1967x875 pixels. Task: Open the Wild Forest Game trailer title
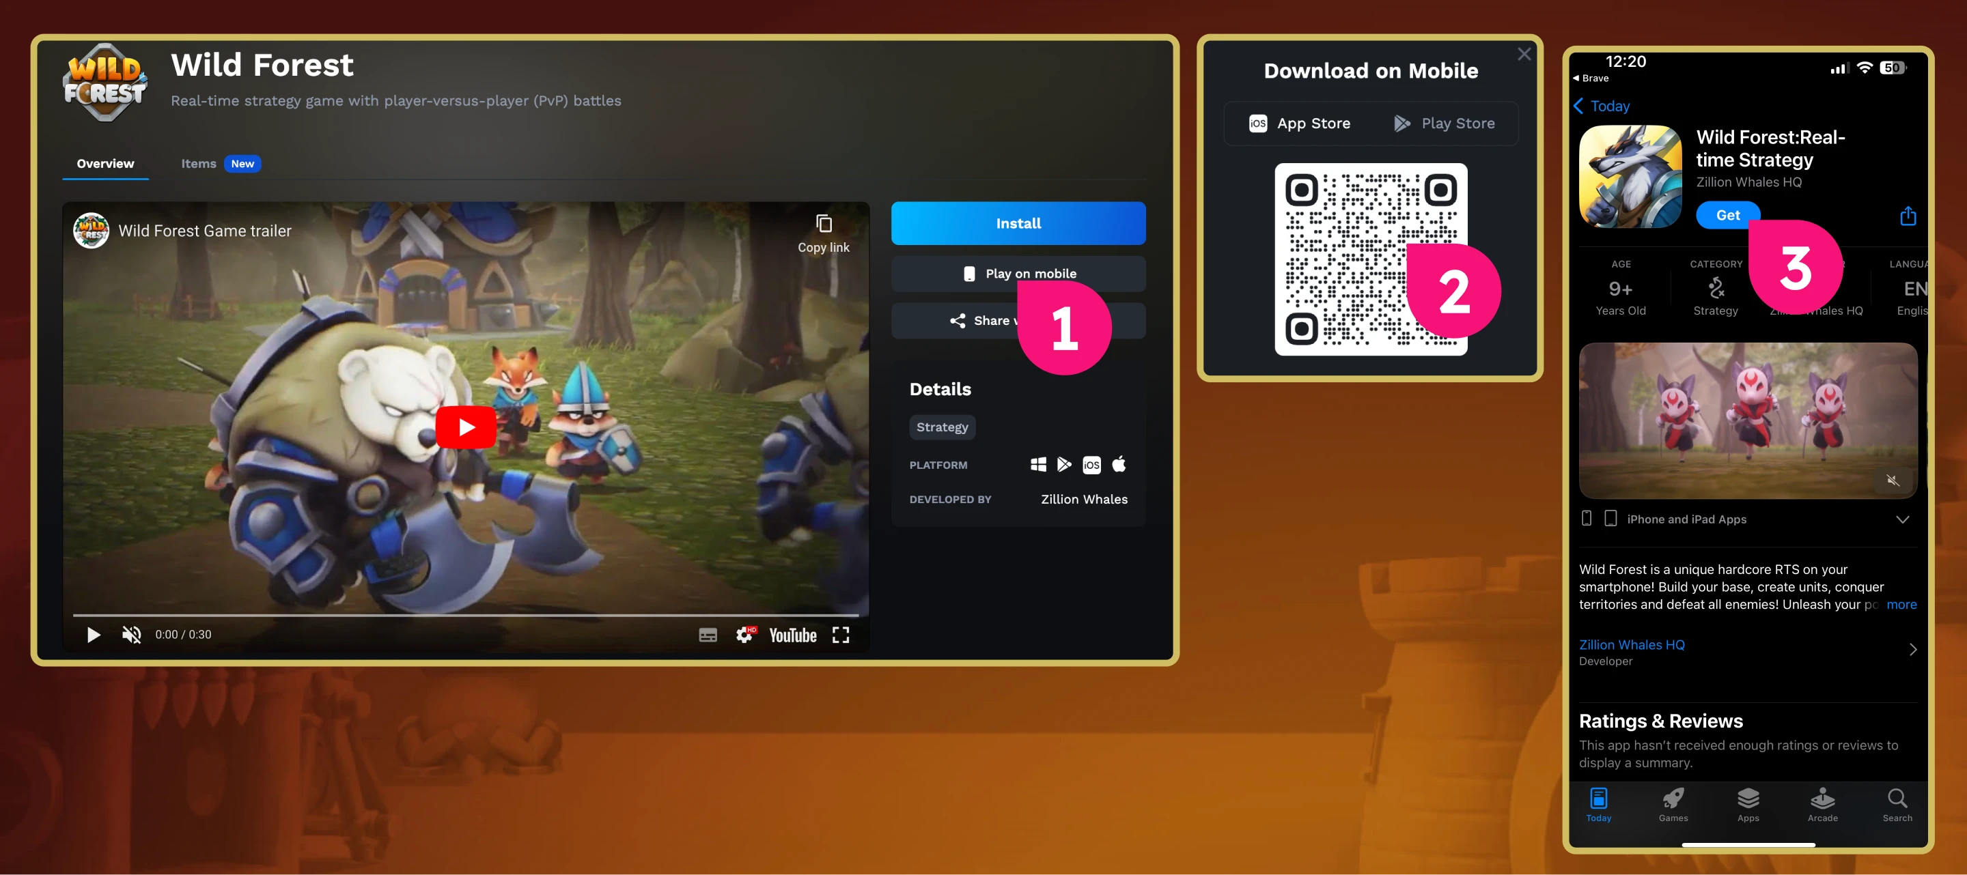[x=205, y=231]
